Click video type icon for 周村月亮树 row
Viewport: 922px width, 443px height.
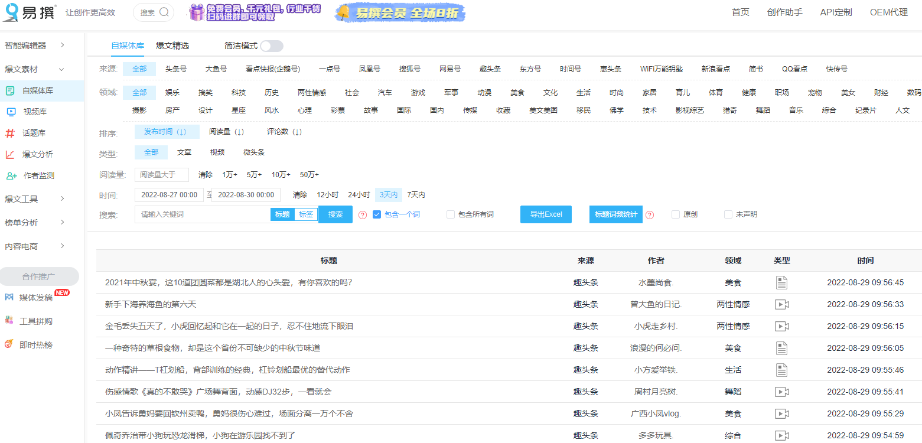point(782,392)
